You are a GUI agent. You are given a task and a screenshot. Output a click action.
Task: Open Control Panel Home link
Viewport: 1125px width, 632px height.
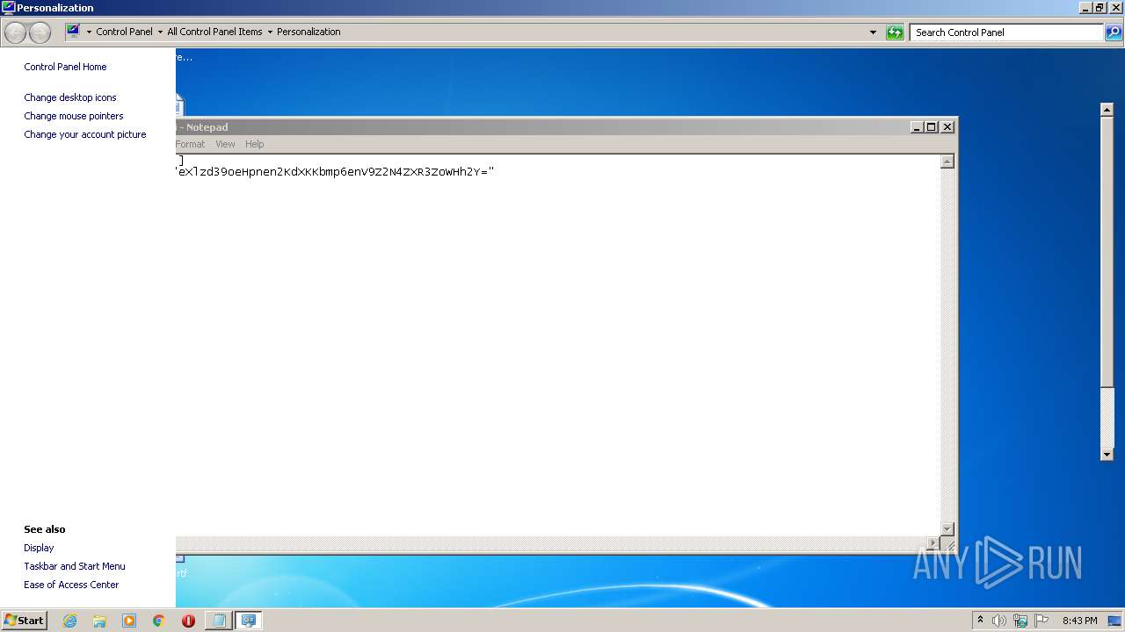(65, 67)
